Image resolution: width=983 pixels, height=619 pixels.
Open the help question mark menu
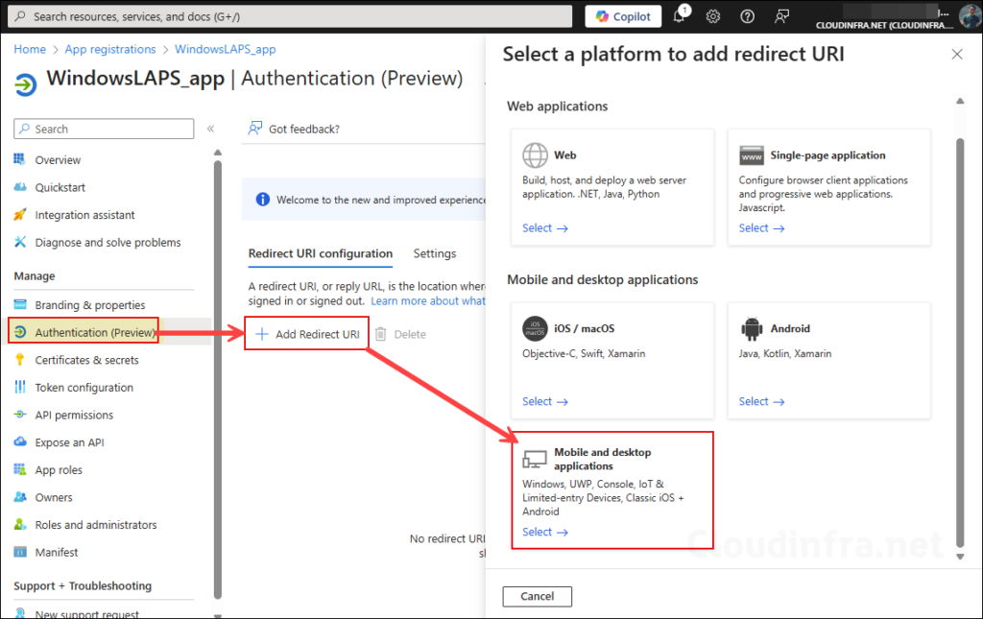(747, 15)
